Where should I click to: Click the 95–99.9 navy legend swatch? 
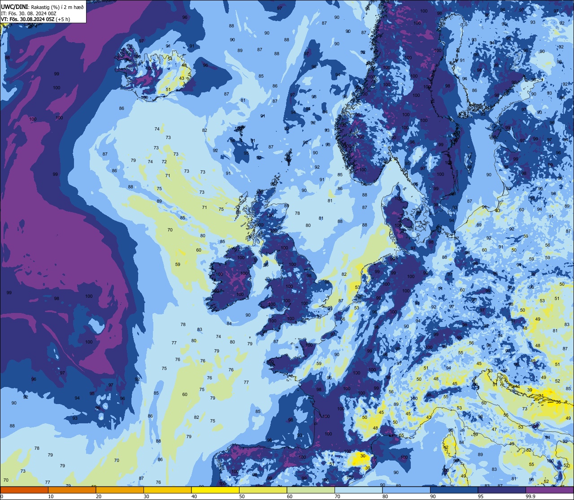(502, 490)
